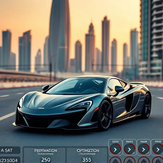Click the first up-arrow dial in bottom row
163x163 pixels.
[x=115, y=160]
